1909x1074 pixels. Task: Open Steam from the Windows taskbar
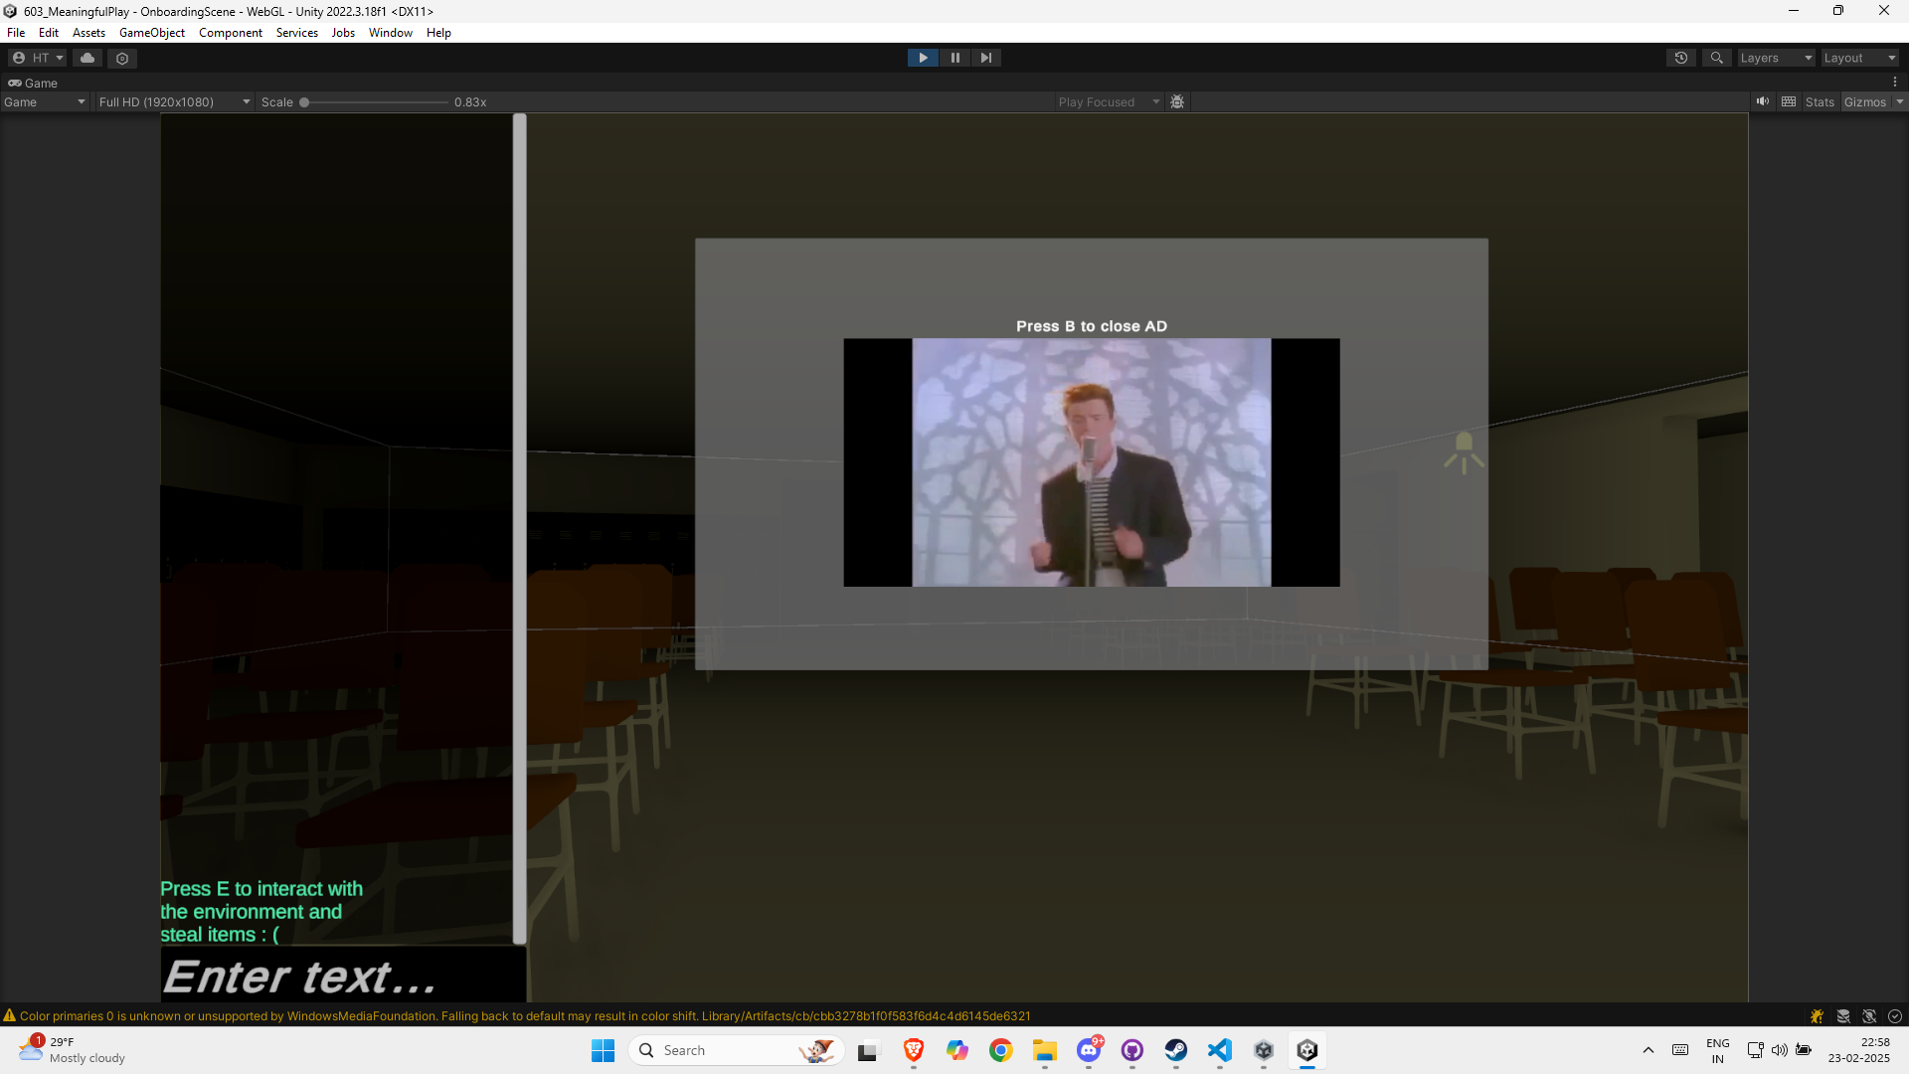click(x=1176, y=1050)
